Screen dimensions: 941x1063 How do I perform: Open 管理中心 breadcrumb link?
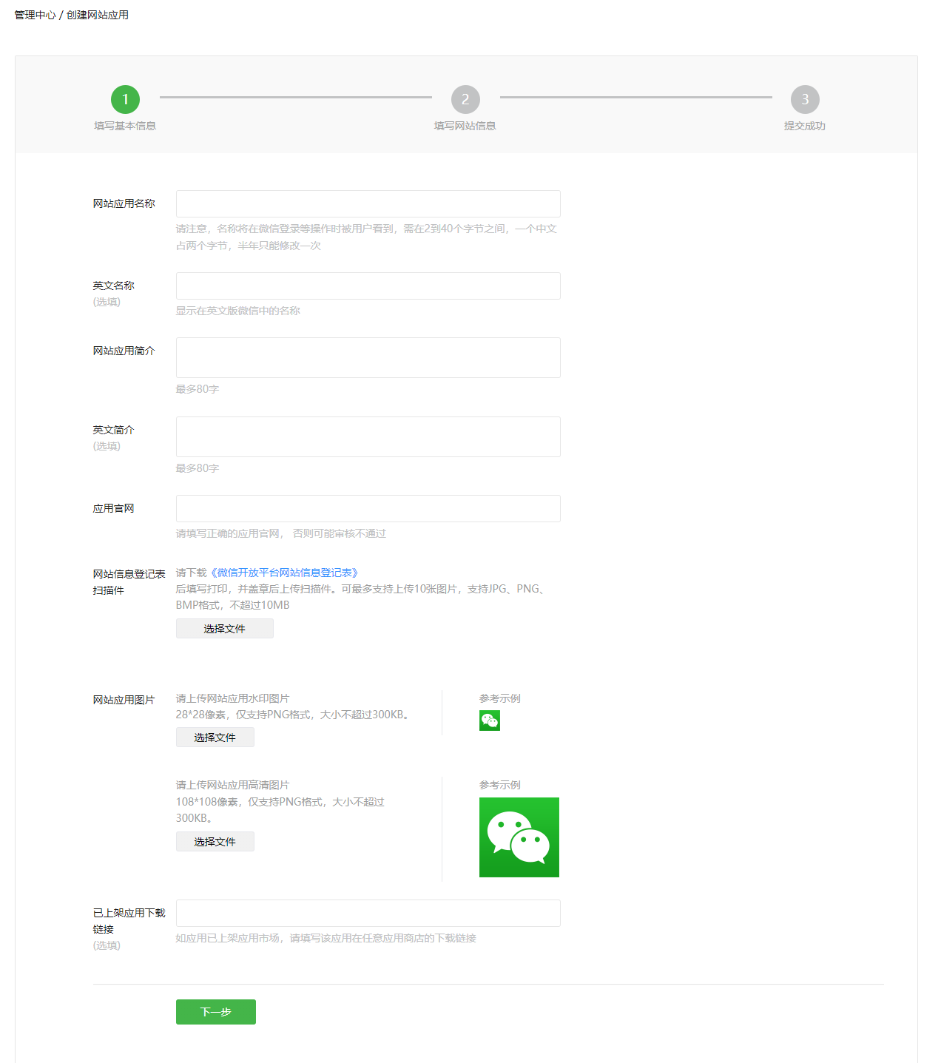tap(35, 15)
